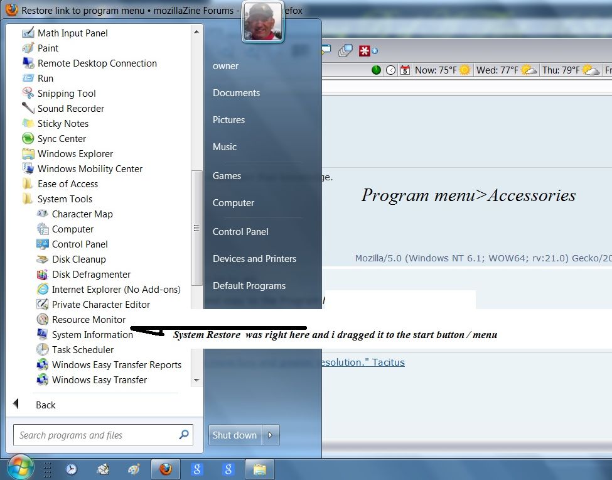Click the Search programs and files box
The image size is (612, 480).
103,435
